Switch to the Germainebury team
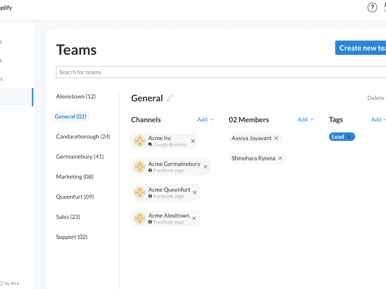The image size is (386, 289). pos(80,157)
